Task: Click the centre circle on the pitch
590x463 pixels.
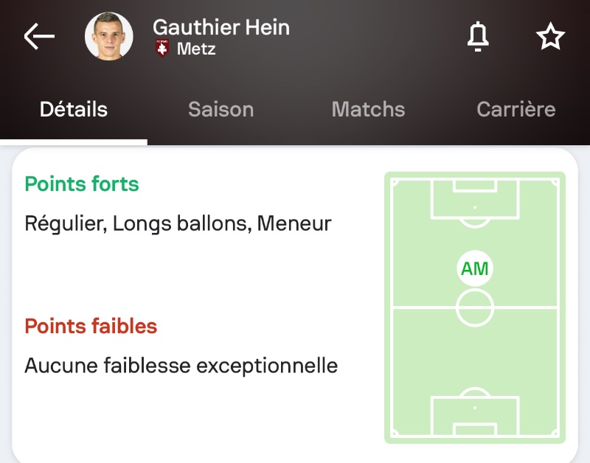Action: 474,307
